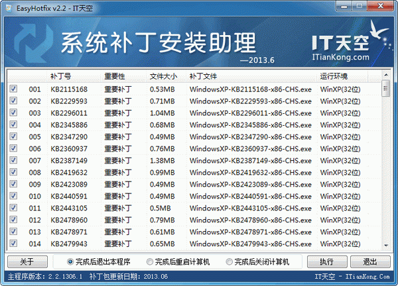
Task: Click the 1.04MB file size cell
Action: point(163,113)
